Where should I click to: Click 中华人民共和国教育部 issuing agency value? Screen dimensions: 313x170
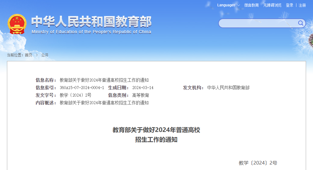[228, 88]
